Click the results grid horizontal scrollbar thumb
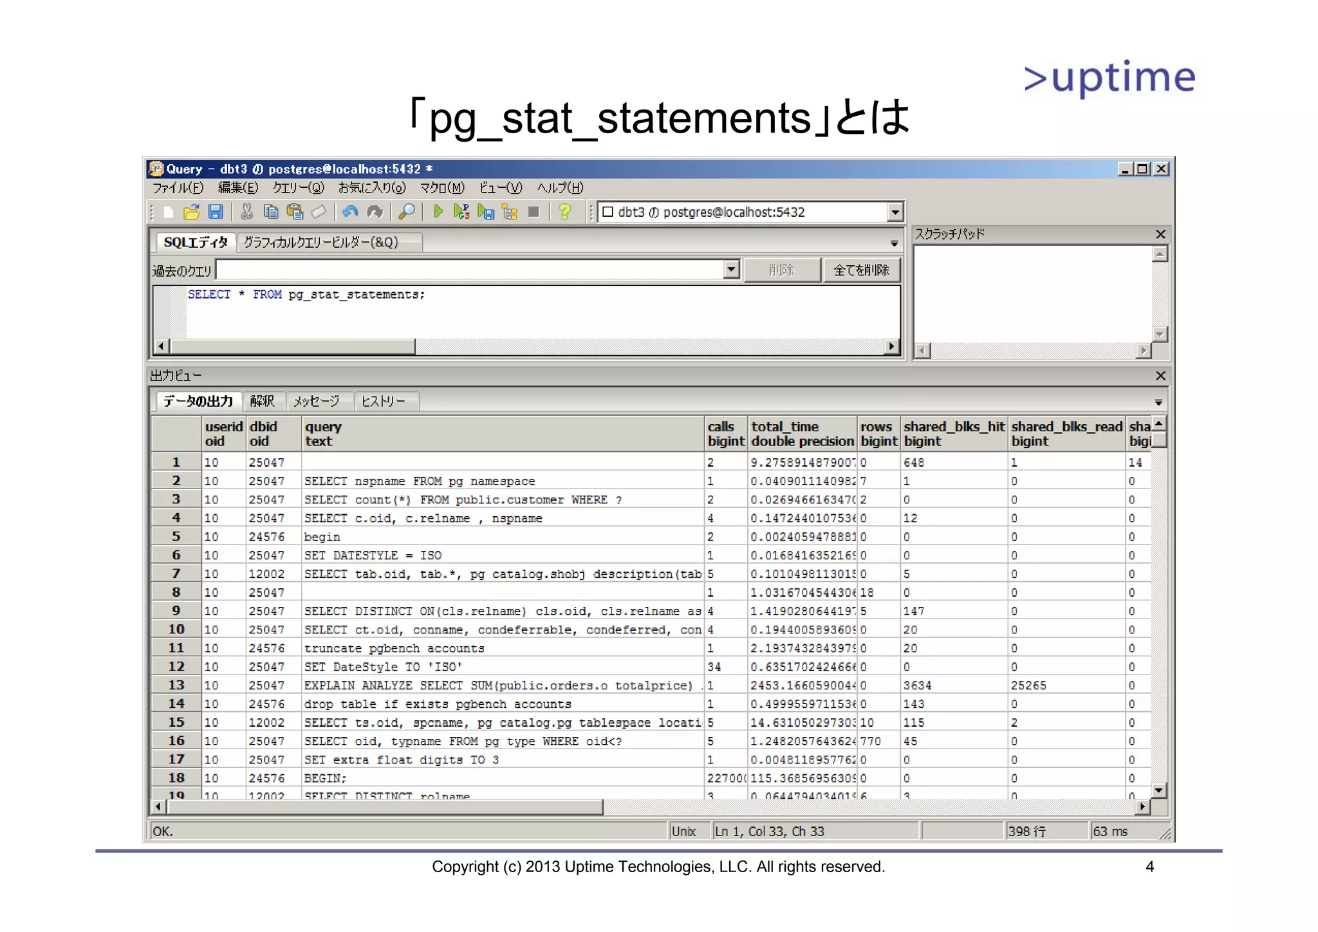1318x932 pixels. click(384, 807)
